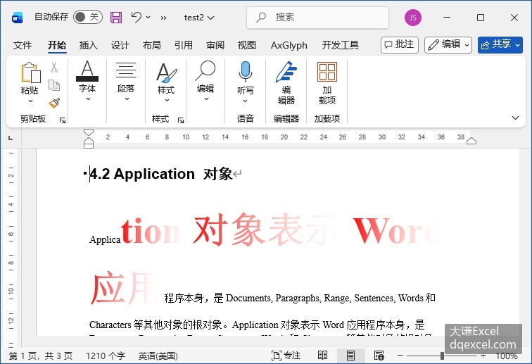Open the 引用 tab
Screen dimensions: 532x364
click(x=183, y=45)
